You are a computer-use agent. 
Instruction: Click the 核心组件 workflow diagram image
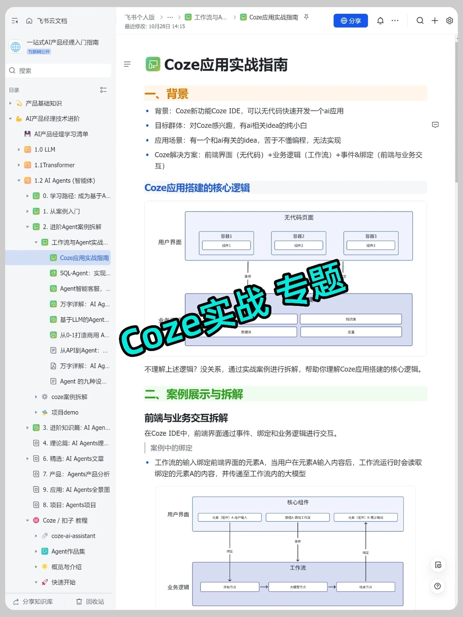point(286,548)
